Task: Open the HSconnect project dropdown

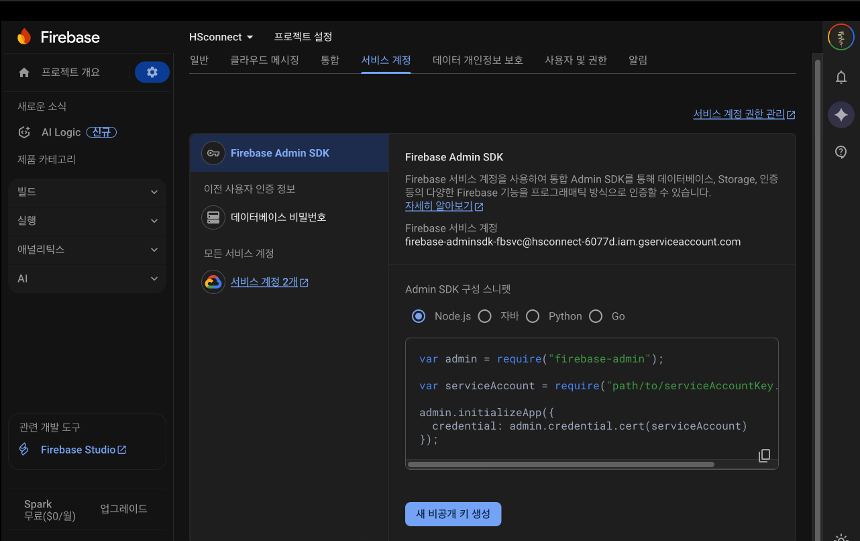Action: (x=221, y=37)
